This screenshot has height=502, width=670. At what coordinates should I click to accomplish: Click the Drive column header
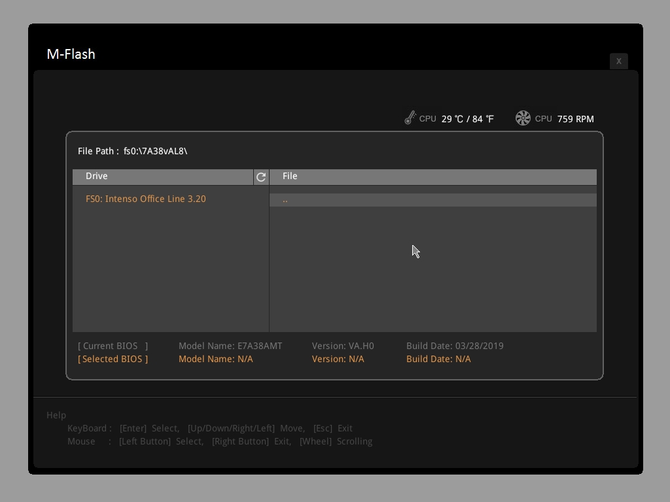pyautogui.click(x=97, y=176)
